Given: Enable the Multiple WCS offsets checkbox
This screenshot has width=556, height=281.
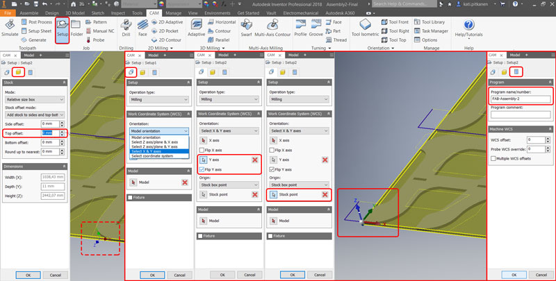Looking at the screenshot, I should tap(493, 159).
